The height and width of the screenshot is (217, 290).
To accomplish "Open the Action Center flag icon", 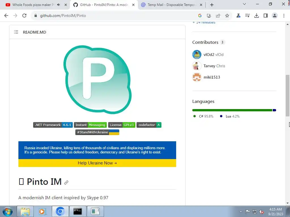I will click(248, 212).
